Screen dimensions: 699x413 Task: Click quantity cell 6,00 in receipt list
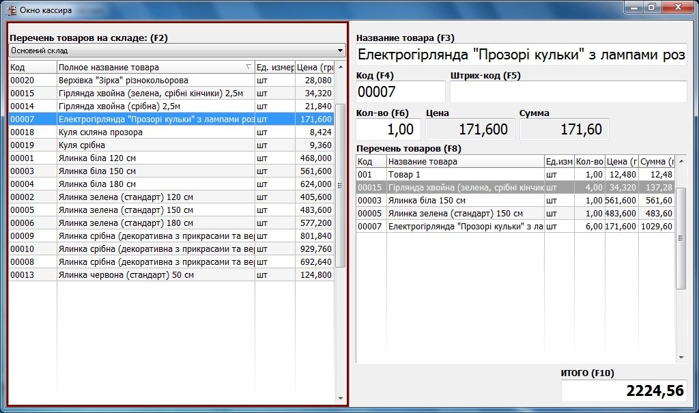point(589,226)
